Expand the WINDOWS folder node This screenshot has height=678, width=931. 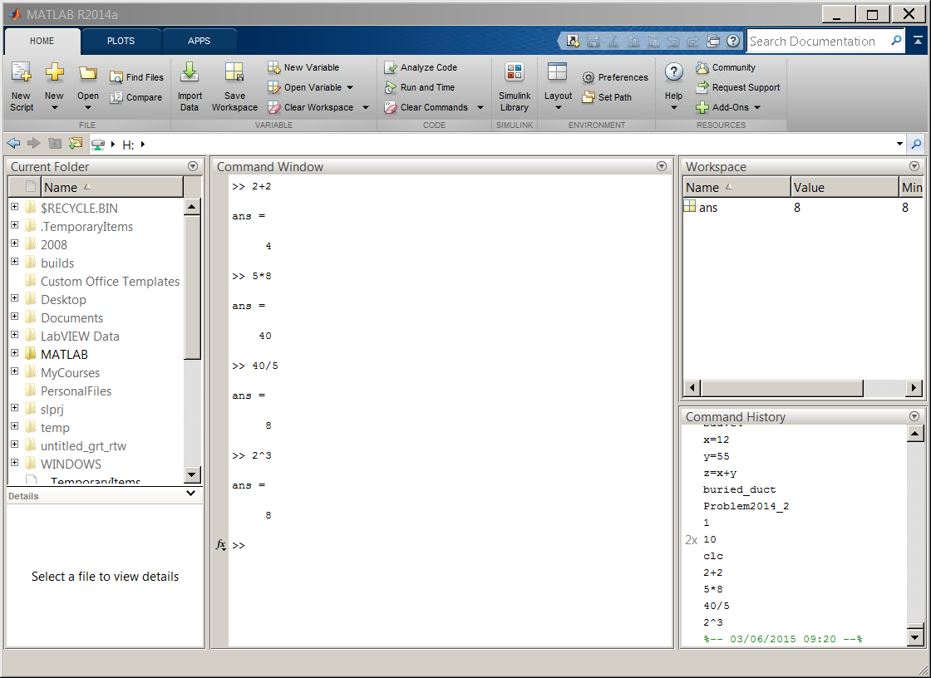point(15,463)
